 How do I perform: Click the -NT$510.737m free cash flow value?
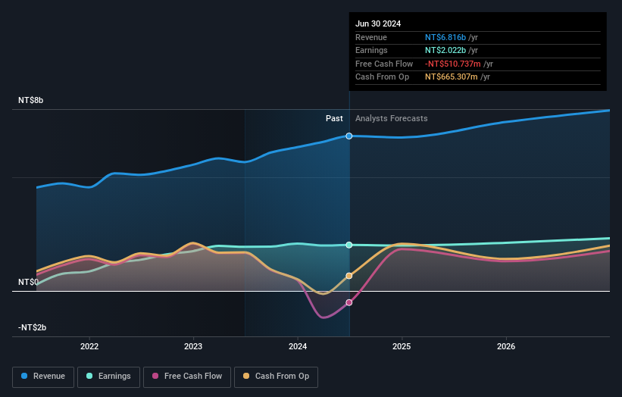click(x=452, y=64)
